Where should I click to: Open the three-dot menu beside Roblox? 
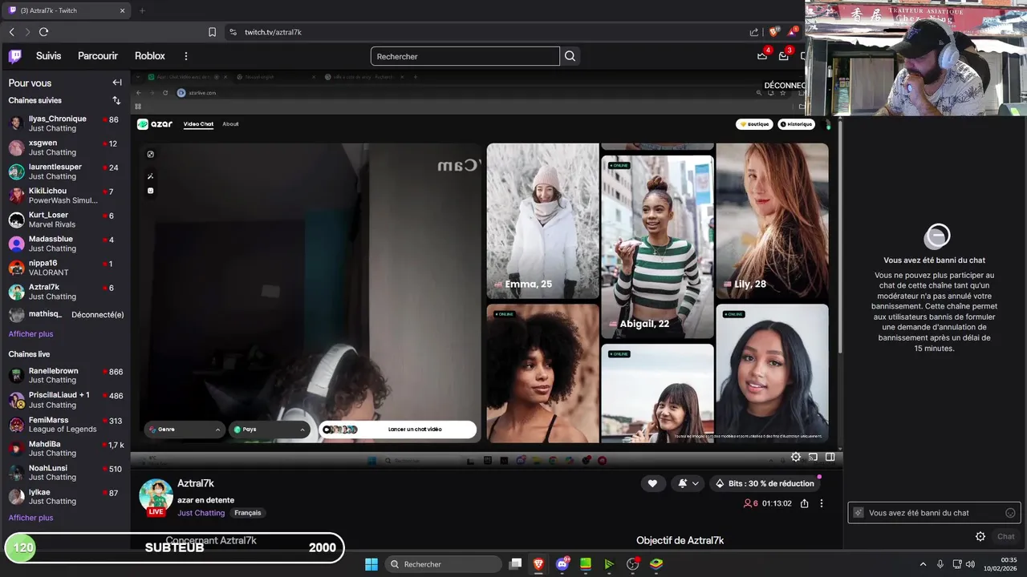tap(186, 56)
